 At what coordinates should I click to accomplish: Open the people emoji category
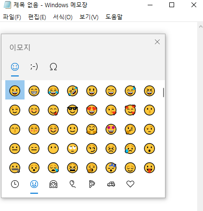tap(53, 184)
